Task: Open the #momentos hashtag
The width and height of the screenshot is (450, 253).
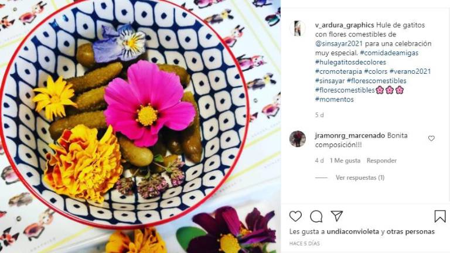Action: [x=335, y=100]
